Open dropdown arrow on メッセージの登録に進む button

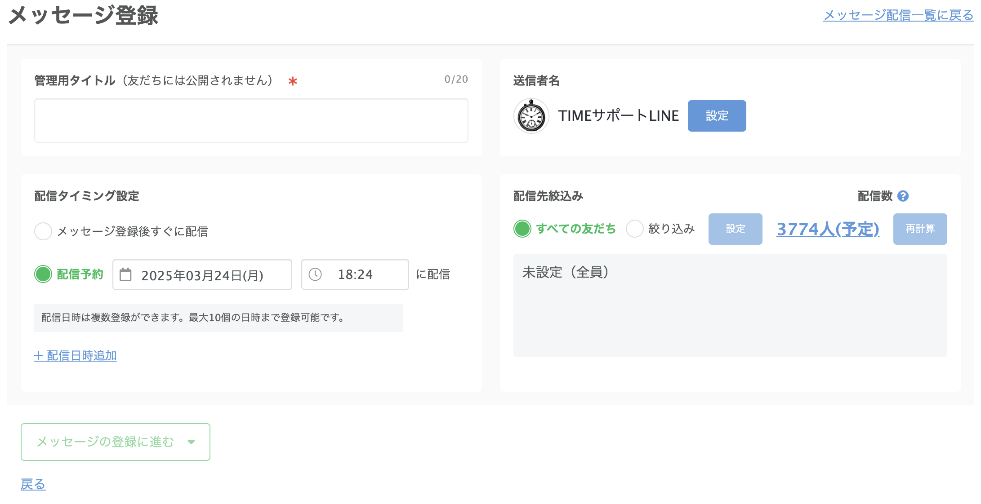pos(192,442)
